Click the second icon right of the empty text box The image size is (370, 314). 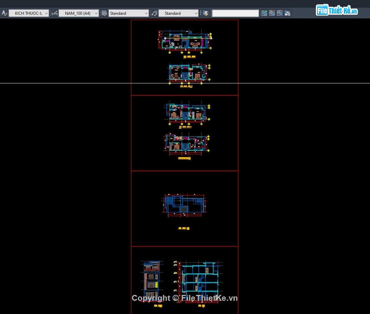tap(272, 13)
